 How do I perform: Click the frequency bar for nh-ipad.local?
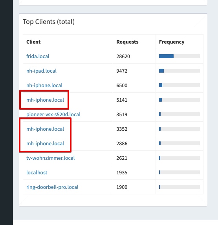[180, 71]
